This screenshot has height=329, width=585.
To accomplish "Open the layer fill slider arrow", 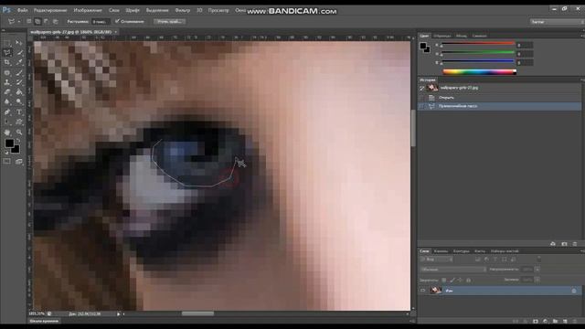I will click(537, 280).
